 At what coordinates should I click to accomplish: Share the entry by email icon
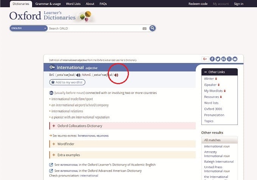coord(235,59)
